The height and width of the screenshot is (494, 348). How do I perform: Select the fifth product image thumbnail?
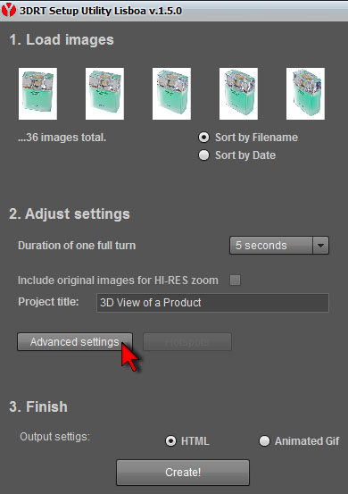point(305,94)
